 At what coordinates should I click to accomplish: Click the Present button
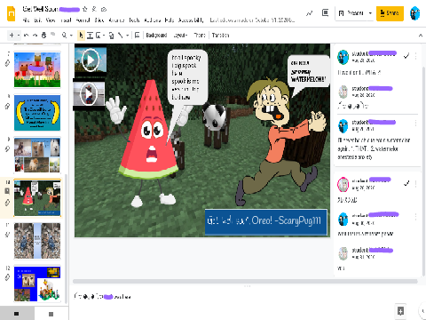point(351,13)
